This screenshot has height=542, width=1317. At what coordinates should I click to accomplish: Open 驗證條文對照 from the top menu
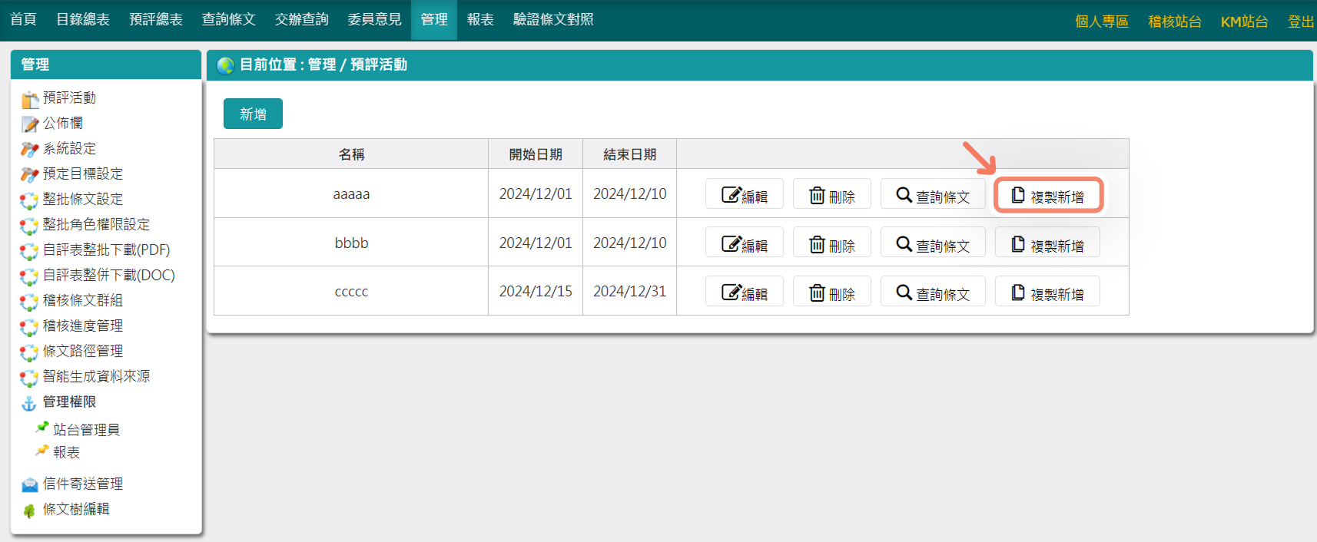point(553,20)
